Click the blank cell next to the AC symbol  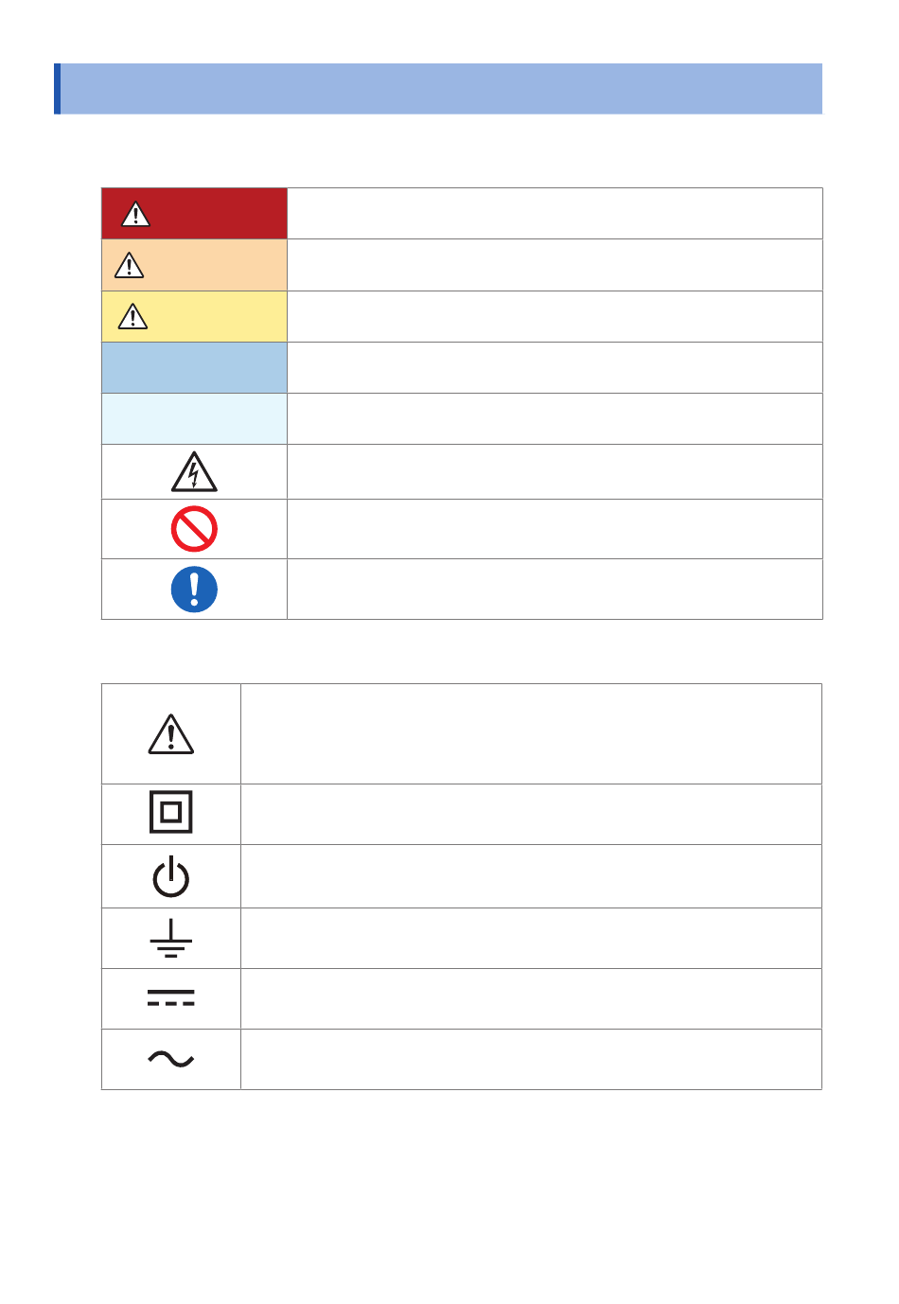pos(531,1059)
